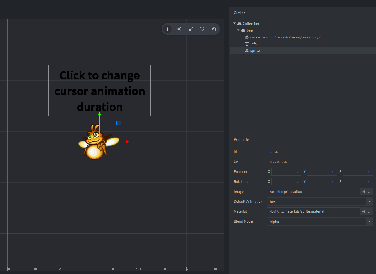Collapse the bee game object node
This screenshot has width=376, height=274.
point(238,30)
